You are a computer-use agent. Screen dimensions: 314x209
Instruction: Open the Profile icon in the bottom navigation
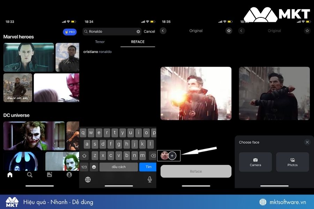coord(69,175)
